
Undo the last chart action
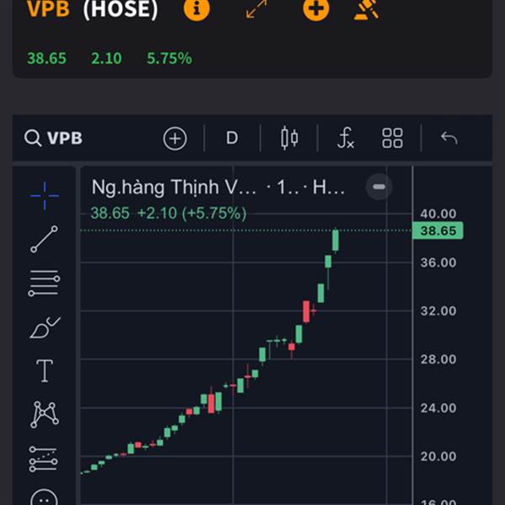pyautogui.click(x=449, y=138)
